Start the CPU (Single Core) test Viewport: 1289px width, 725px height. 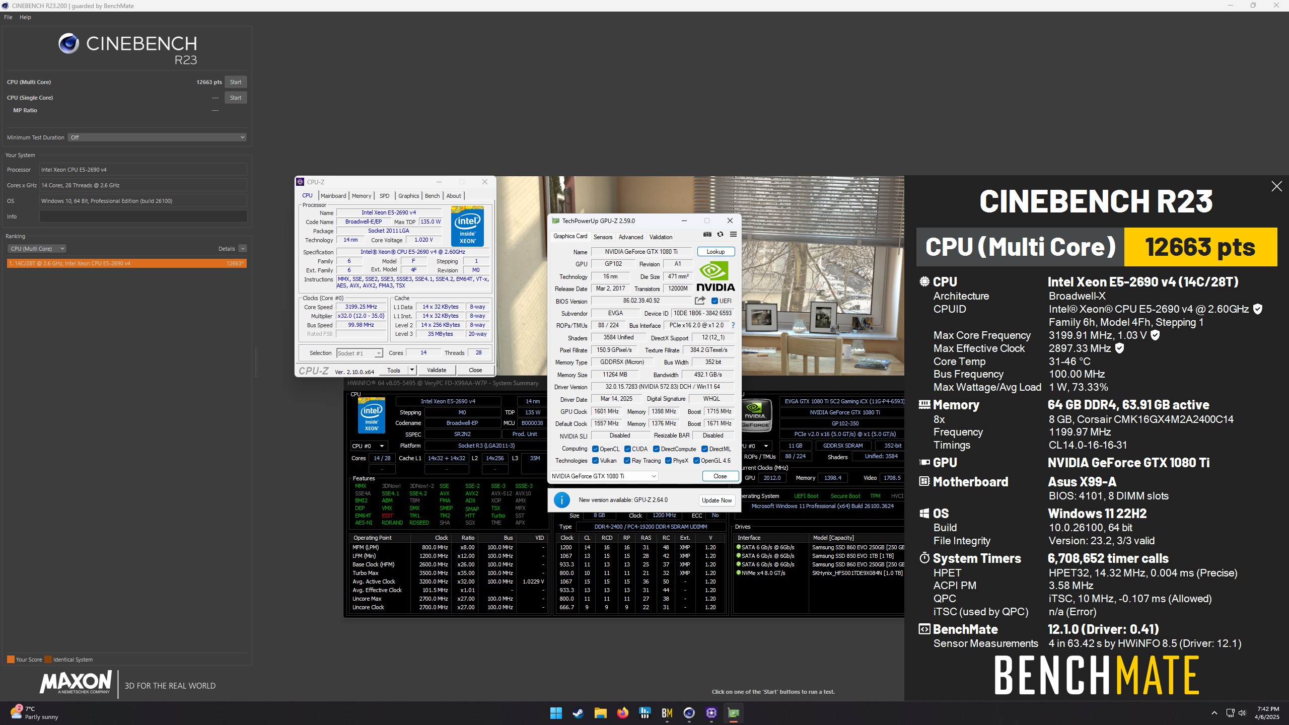236,98
